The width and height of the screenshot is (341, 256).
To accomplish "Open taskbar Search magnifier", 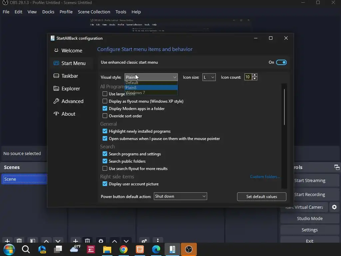I will pyautogui.click(x=26, y=249).
